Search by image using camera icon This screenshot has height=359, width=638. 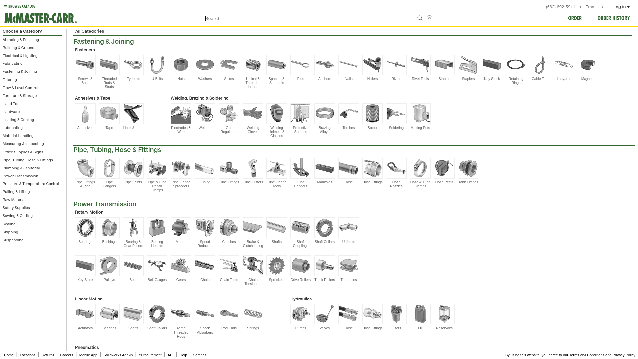pos(429,18)
